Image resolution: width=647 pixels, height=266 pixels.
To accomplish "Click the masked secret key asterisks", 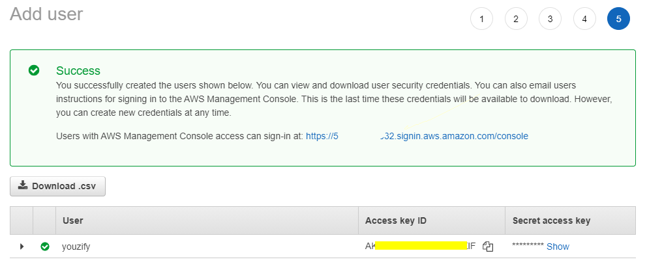I will point(528,246).
